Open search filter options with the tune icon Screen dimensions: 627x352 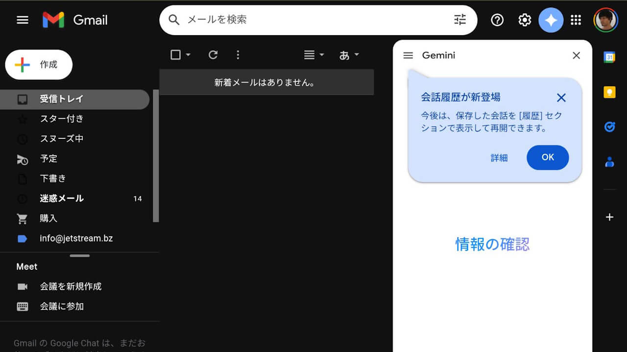tap(459, 20)
